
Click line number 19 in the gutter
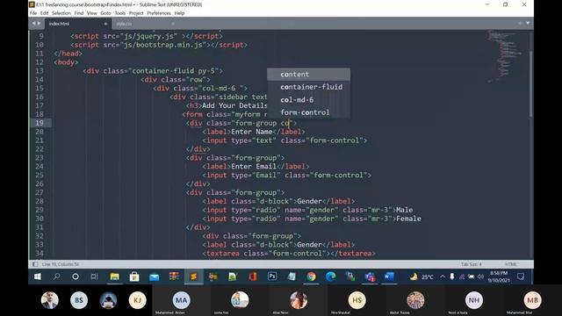tap(39, 123)
